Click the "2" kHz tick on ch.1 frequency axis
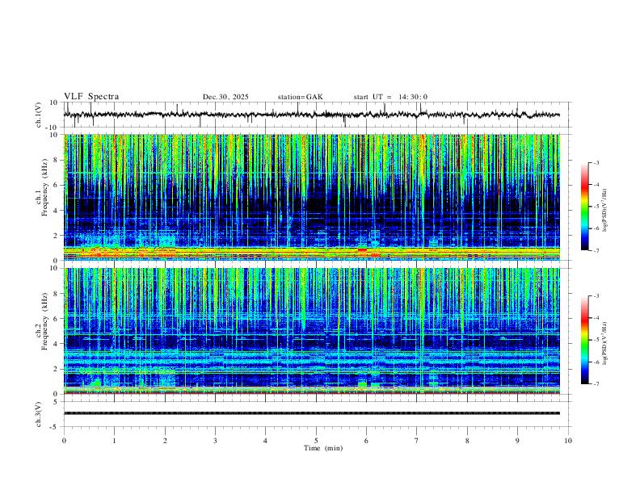Viewport: 640px width, 494px height. pos(57,236)
